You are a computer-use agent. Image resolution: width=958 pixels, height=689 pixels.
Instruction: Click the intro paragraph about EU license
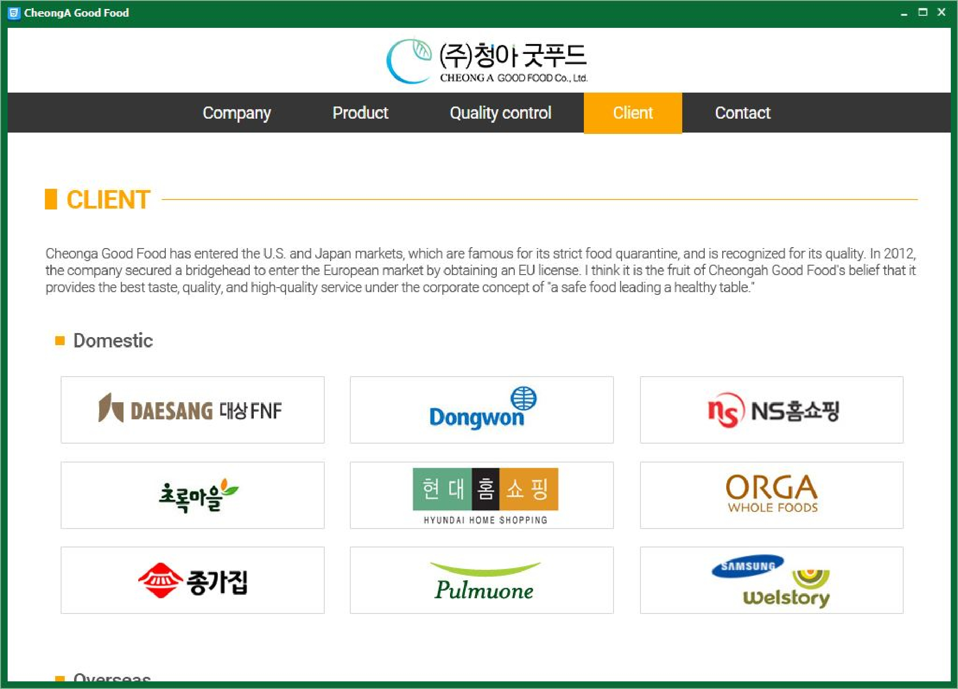pyautogui.click(x=481, y=270)
